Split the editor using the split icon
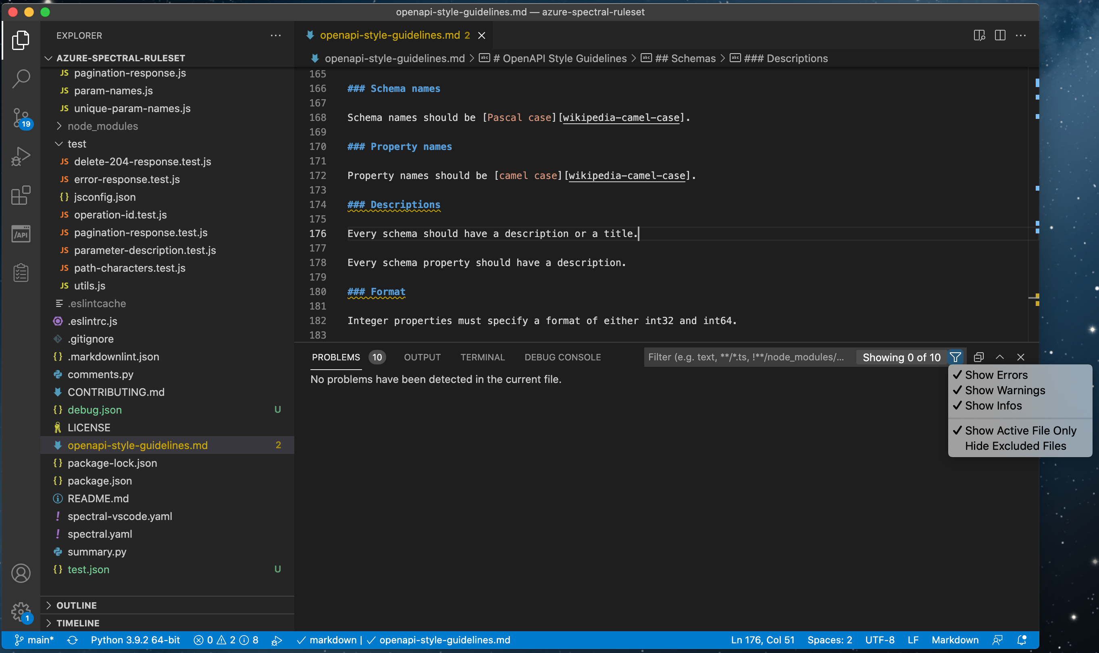This screenshot has height=653, width=1099. click(1000, 35)
